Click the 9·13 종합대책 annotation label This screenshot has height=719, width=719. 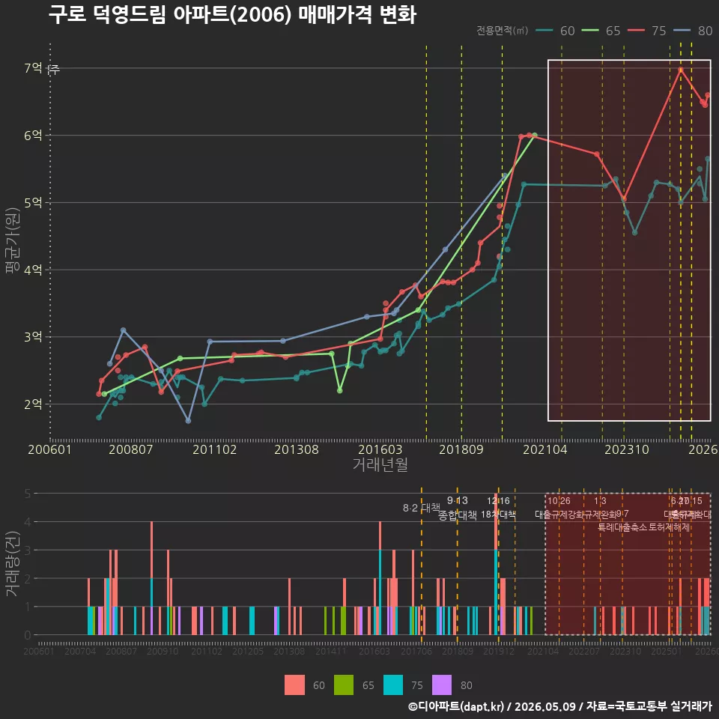(457, 508)
